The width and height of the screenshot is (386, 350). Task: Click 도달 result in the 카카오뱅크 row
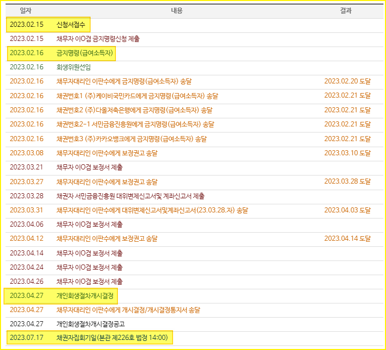point(348,139)
